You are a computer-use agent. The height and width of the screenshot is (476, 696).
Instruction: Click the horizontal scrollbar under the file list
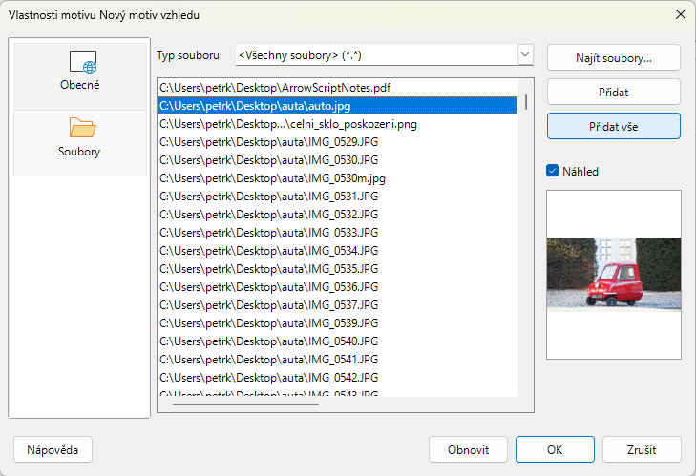coord(246,404)
